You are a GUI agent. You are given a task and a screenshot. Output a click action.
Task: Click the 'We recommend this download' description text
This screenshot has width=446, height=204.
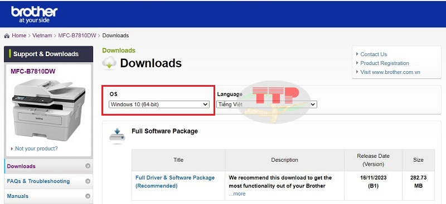(280, 182)
